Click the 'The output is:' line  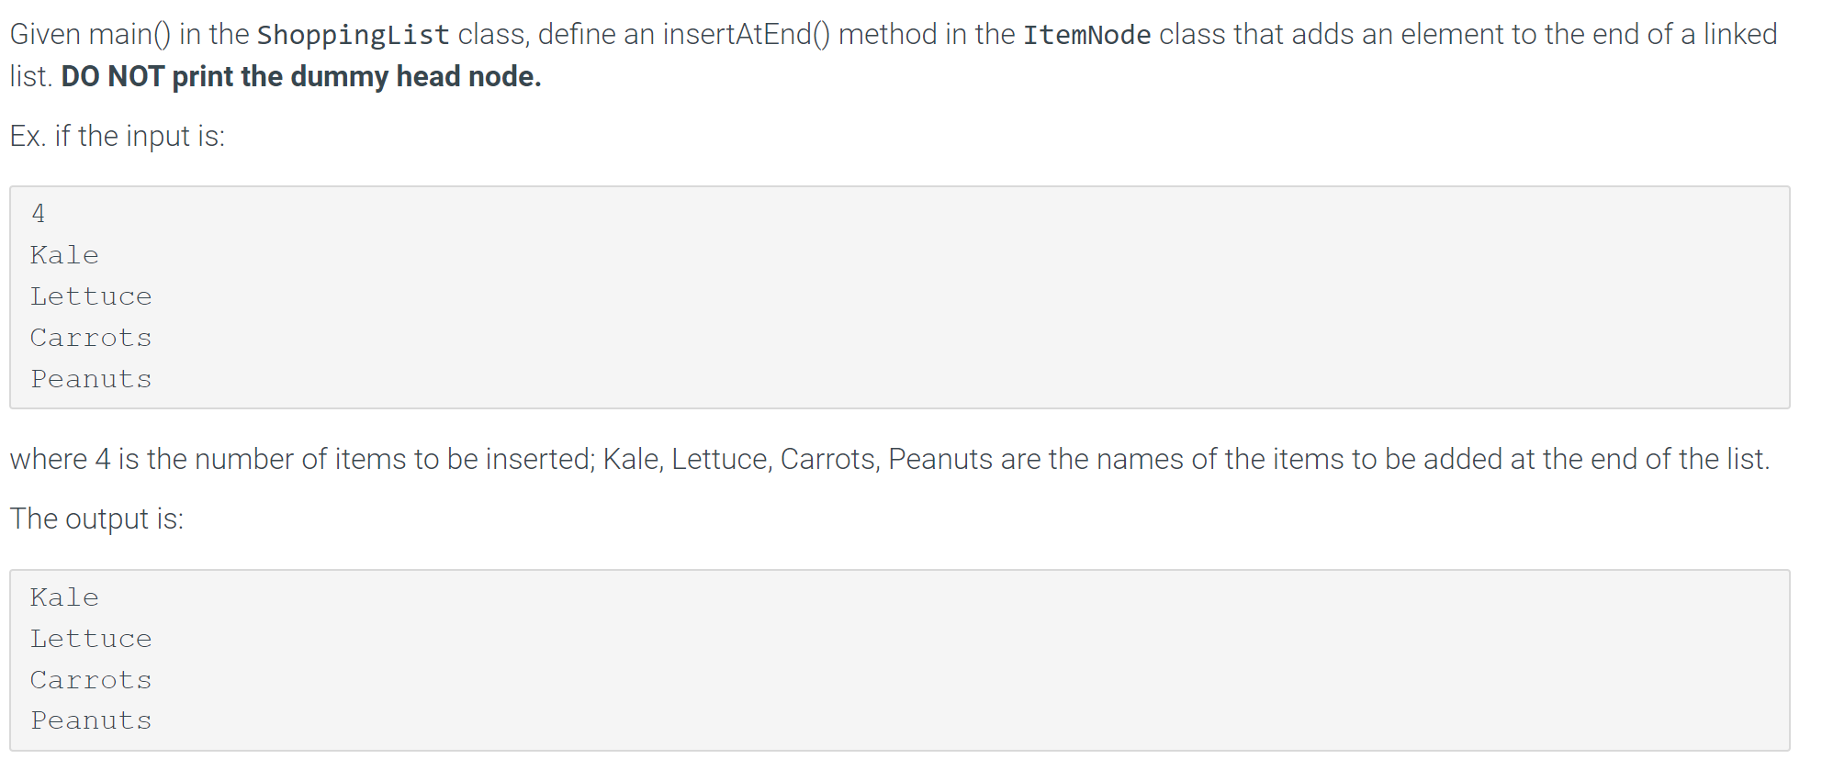(96, 519)
